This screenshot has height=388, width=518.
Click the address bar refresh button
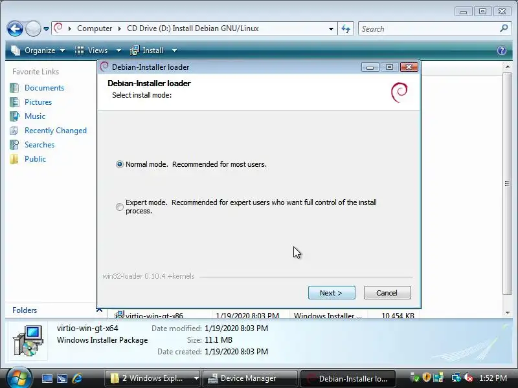coord(346,28)
